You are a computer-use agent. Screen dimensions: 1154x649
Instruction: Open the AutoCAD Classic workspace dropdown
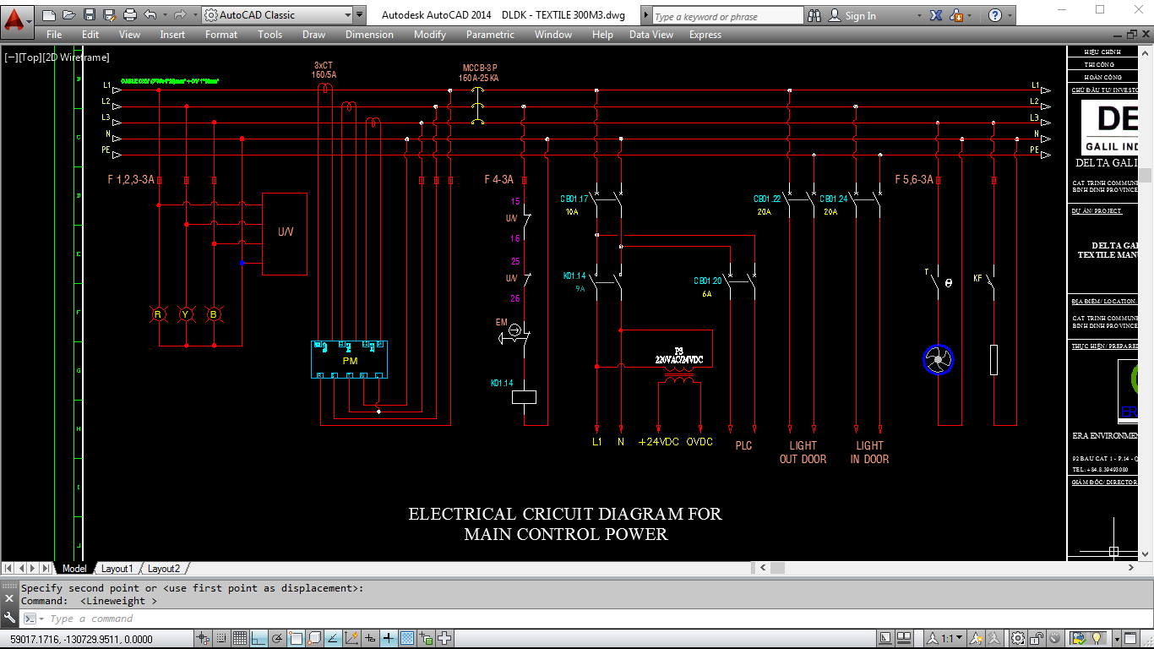point(346,14)
